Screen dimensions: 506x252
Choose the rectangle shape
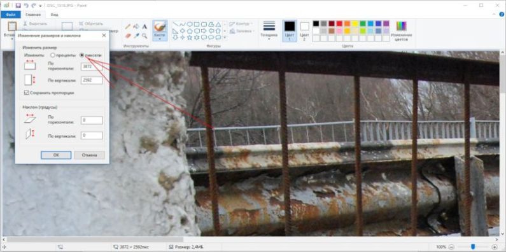tap(197, 24)
